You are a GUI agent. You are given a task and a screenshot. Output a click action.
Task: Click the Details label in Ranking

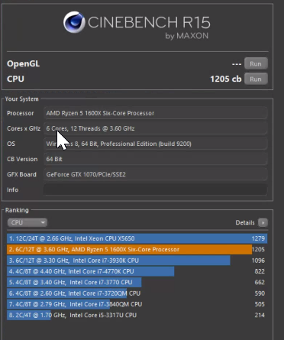coord(245,223)
